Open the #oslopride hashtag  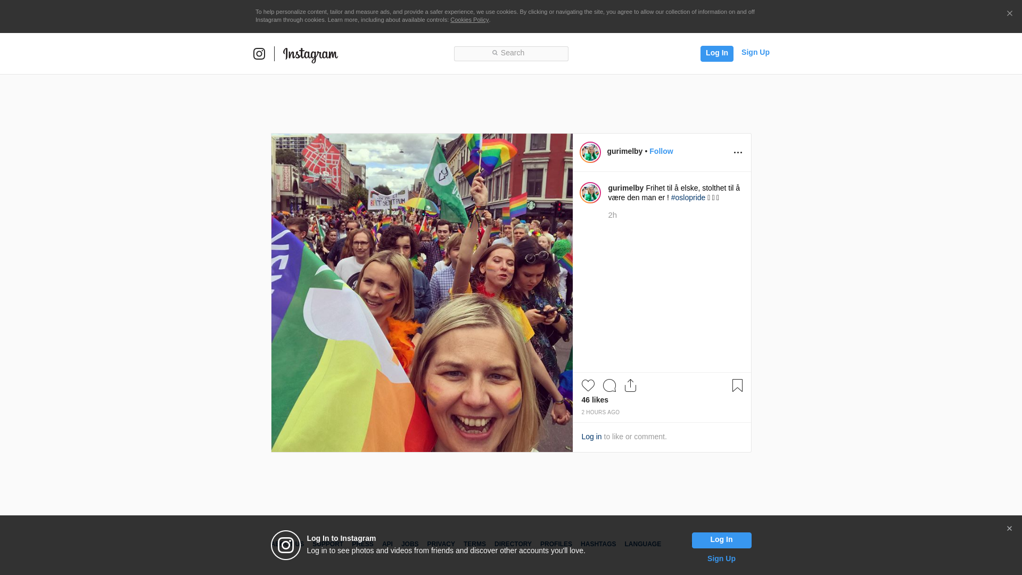[688, 198]
